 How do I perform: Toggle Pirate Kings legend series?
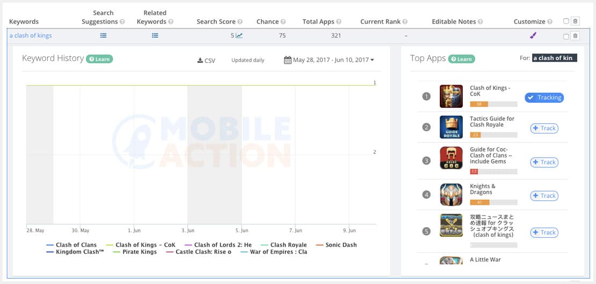(135, 252)
